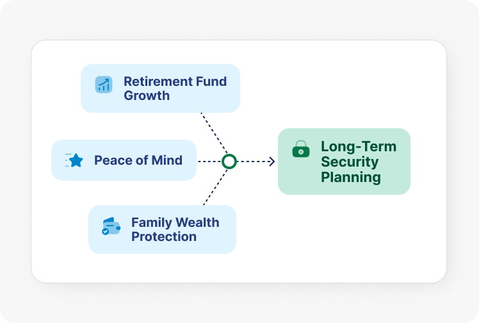Click the word 'Protection'

tap(164, 236)
